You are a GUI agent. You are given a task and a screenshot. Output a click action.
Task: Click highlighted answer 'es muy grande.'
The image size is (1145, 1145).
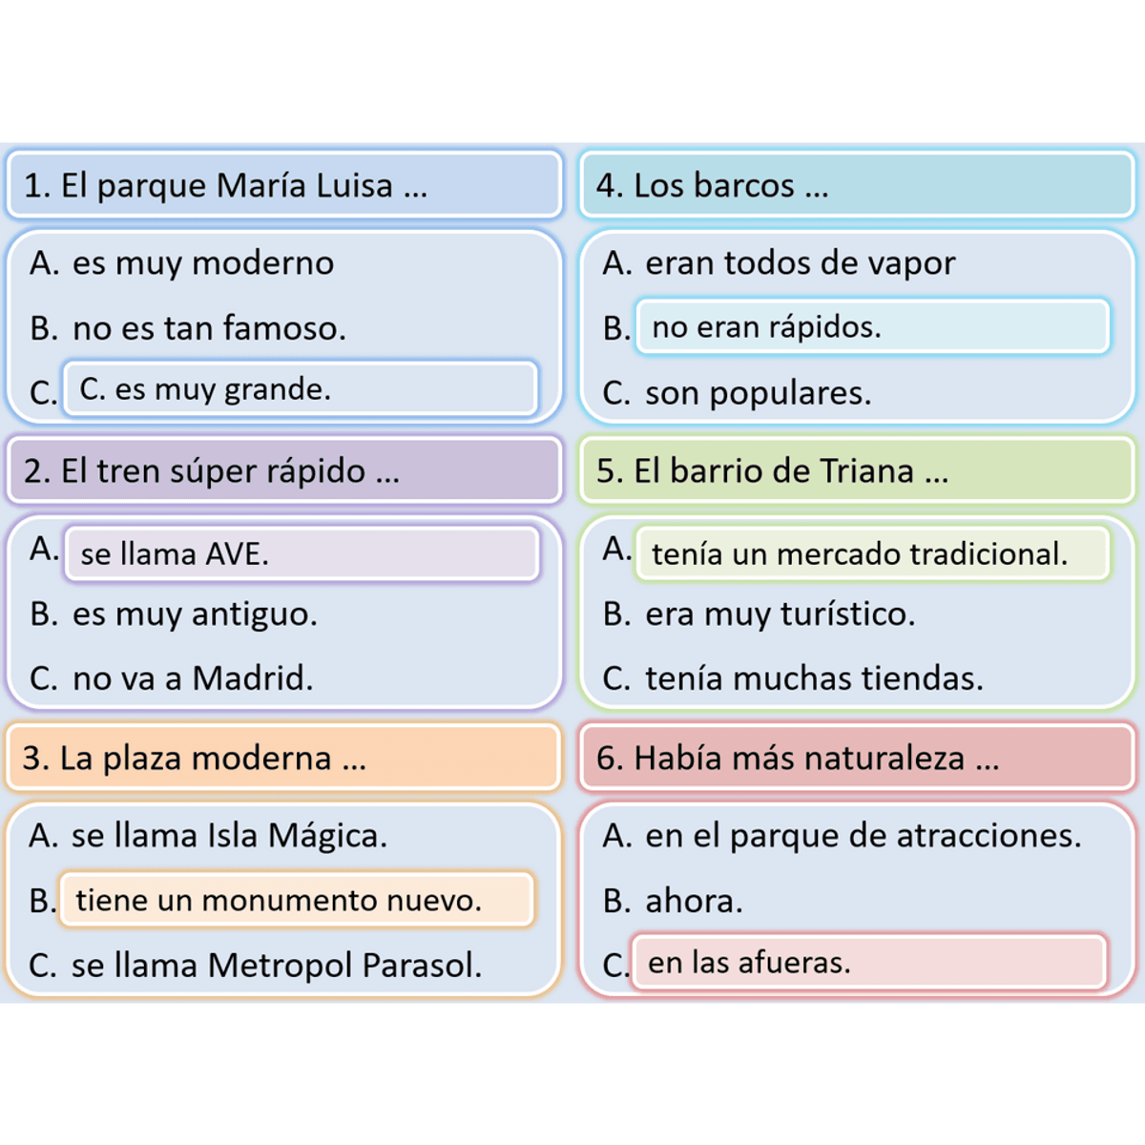[300, 388]
